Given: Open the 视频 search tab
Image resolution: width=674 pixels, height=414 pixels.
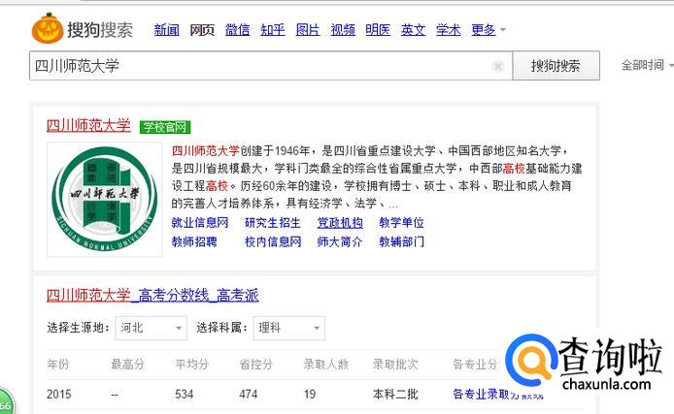Looking at the screenshot, I should 343,30.
